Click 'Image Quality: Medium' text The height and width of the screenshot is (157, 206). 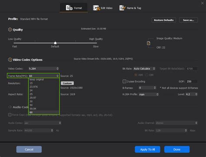tap(169, 38)
